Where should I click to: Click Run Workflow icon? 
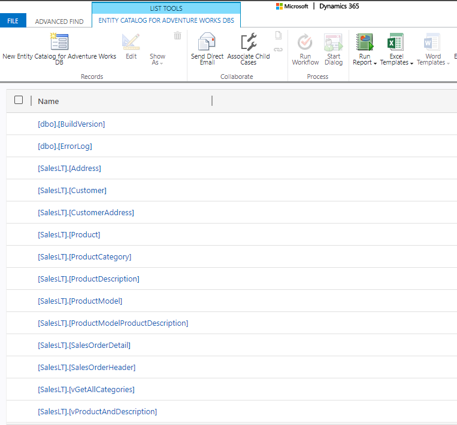[x=305, y=42]
